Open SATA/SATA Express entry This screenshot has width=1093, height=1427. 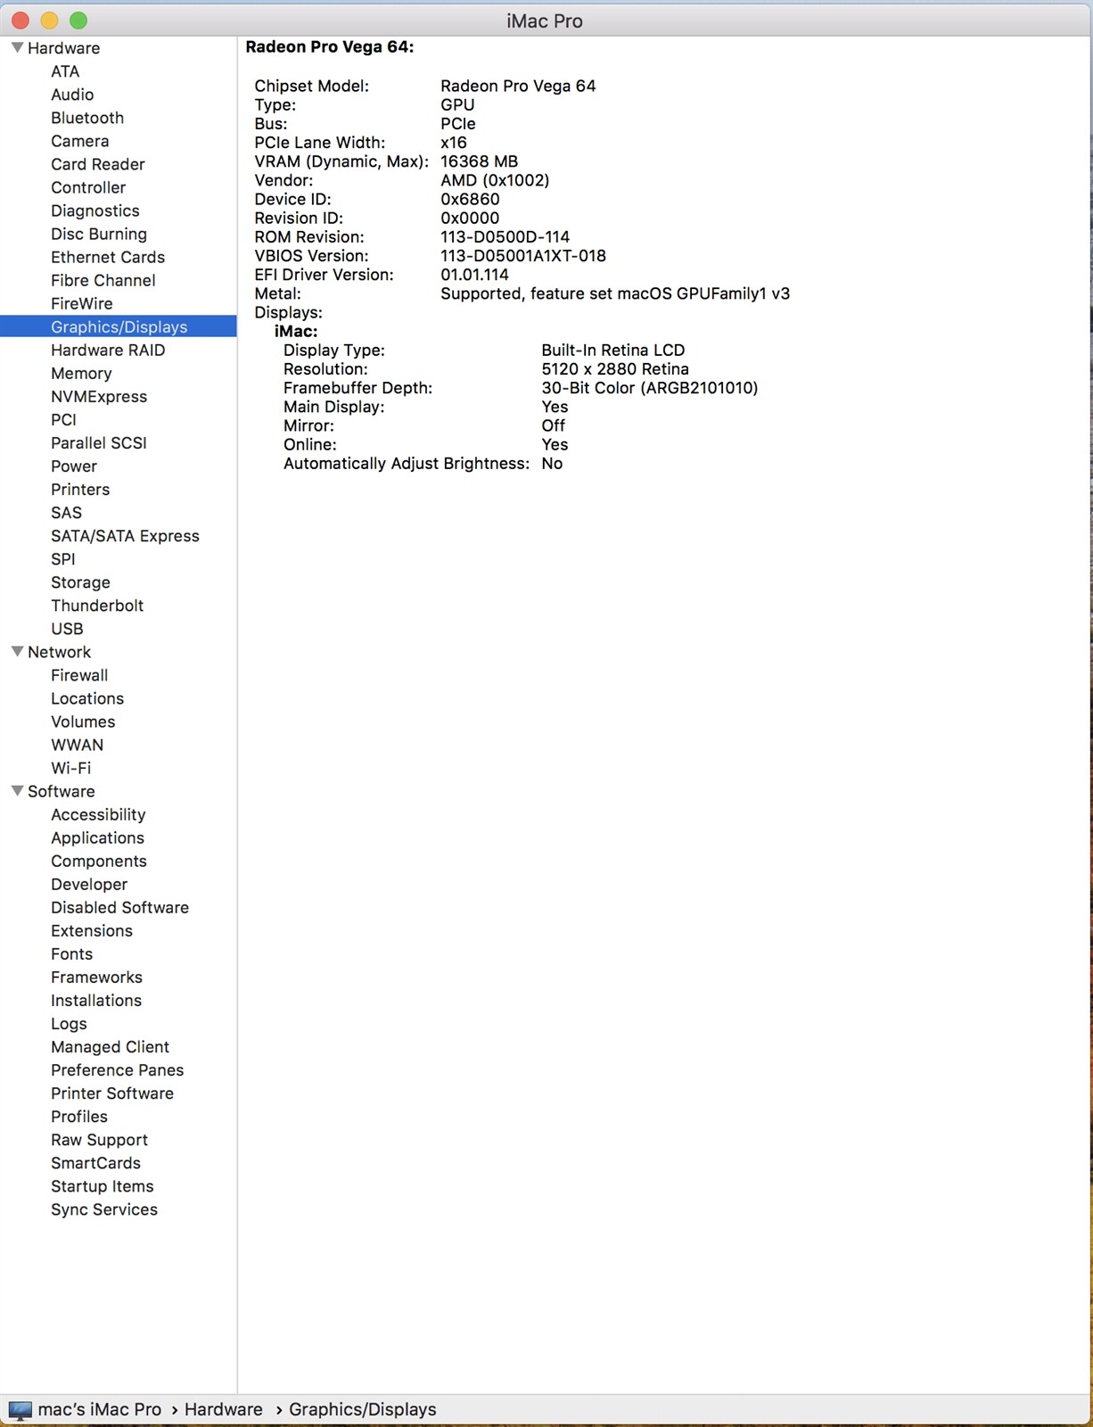125,535
